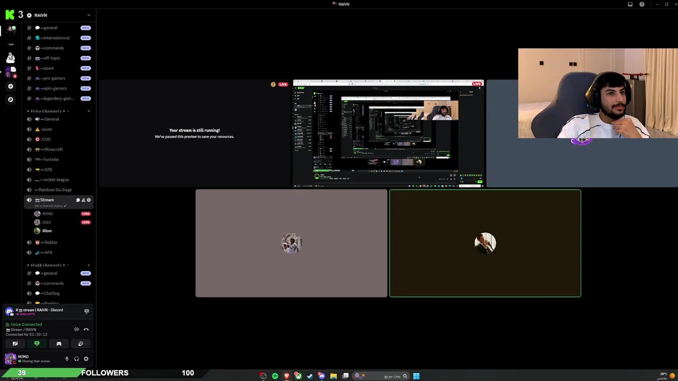The image size is (678, 381).
Task: Start an activity with controller icon
Action: [x=59, y=343]
